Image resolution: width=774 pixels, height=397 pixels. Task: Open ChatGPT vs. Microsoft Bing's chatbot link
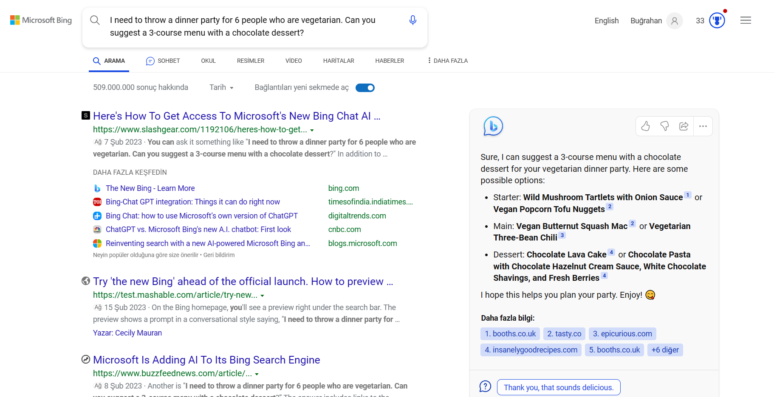pos(198,229)
